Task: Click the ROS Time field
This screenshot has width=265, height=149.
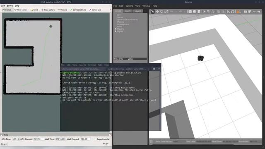Action: (16, 139)
